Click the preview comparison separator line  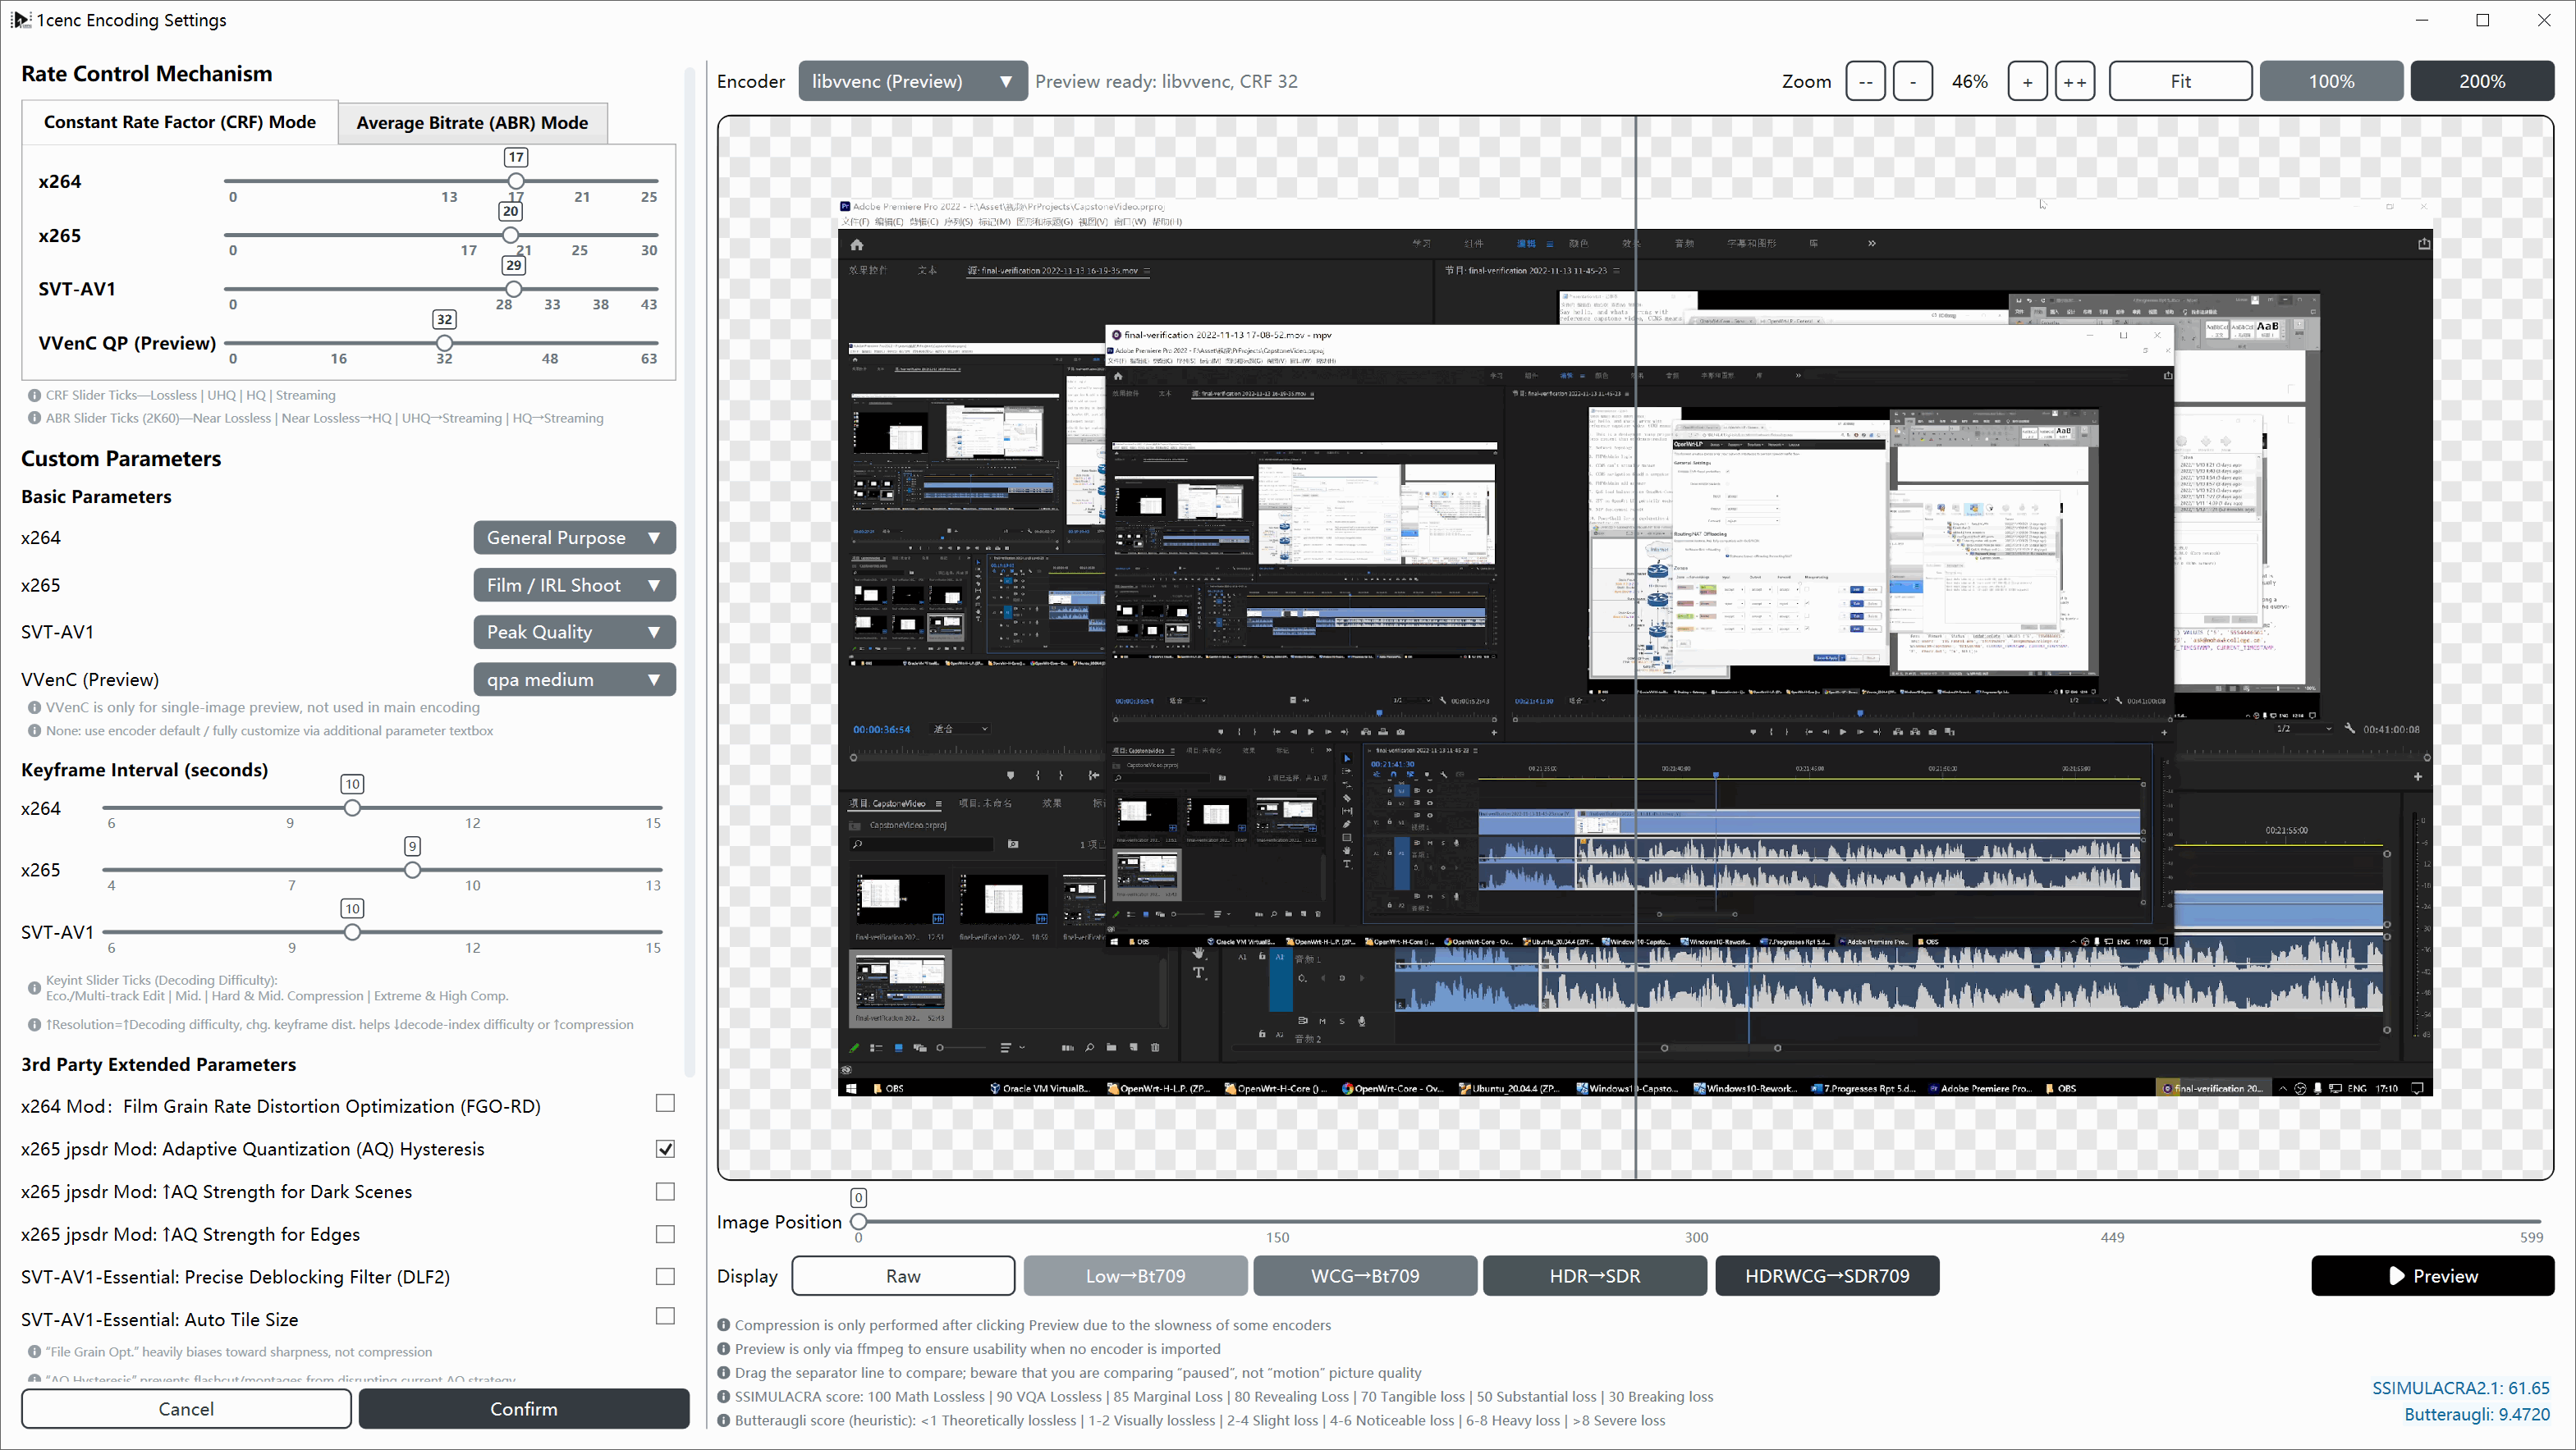1636,647
